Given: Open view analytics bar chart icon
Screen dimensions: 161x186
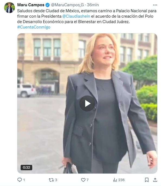Looking at the screenshot, I should click(x=115, y=180).
